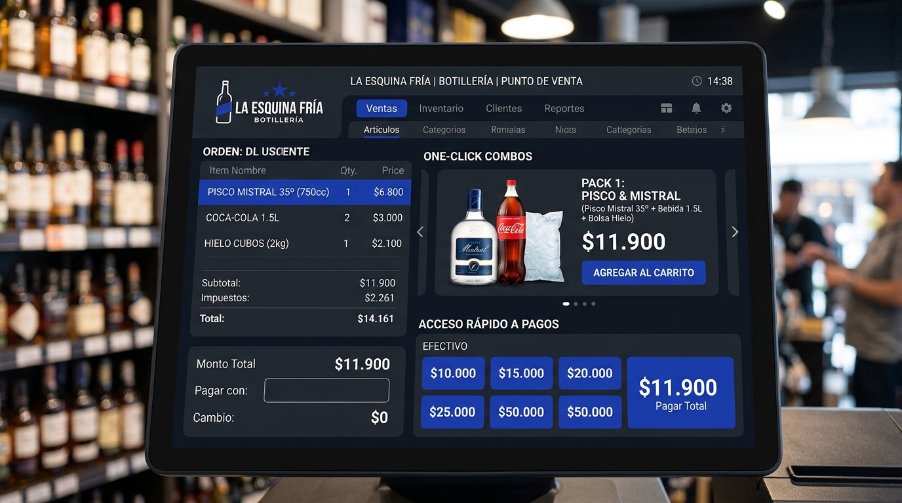
Task: Click the Item Nombre column header
Action: tap(237, 170)
